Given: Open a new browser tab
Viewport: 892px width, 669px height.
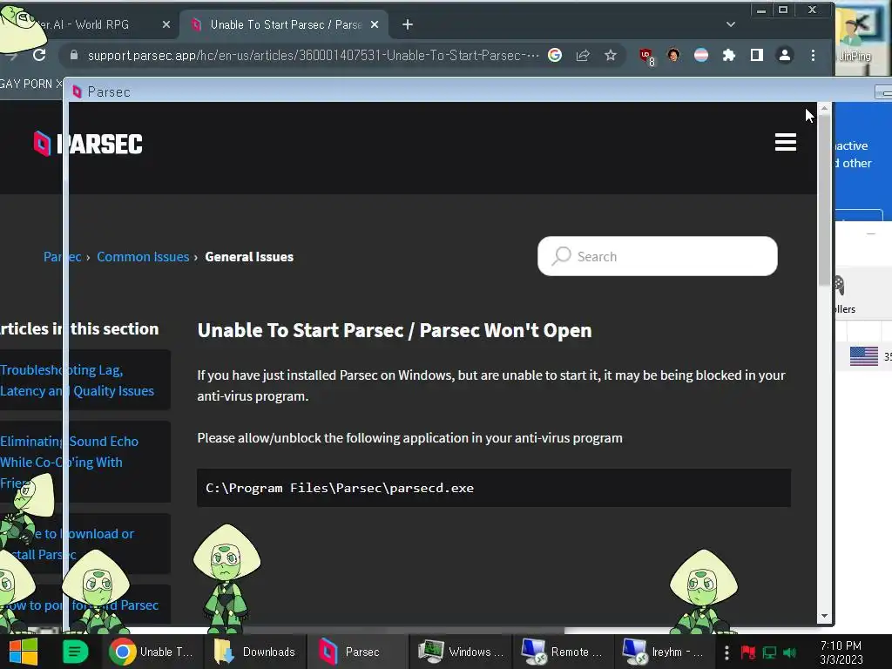Looking at the screenshot, I should [408, 24].
